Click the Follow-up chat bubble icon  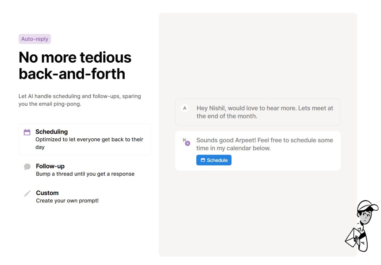pyautogui.click(x=27, y=166)
